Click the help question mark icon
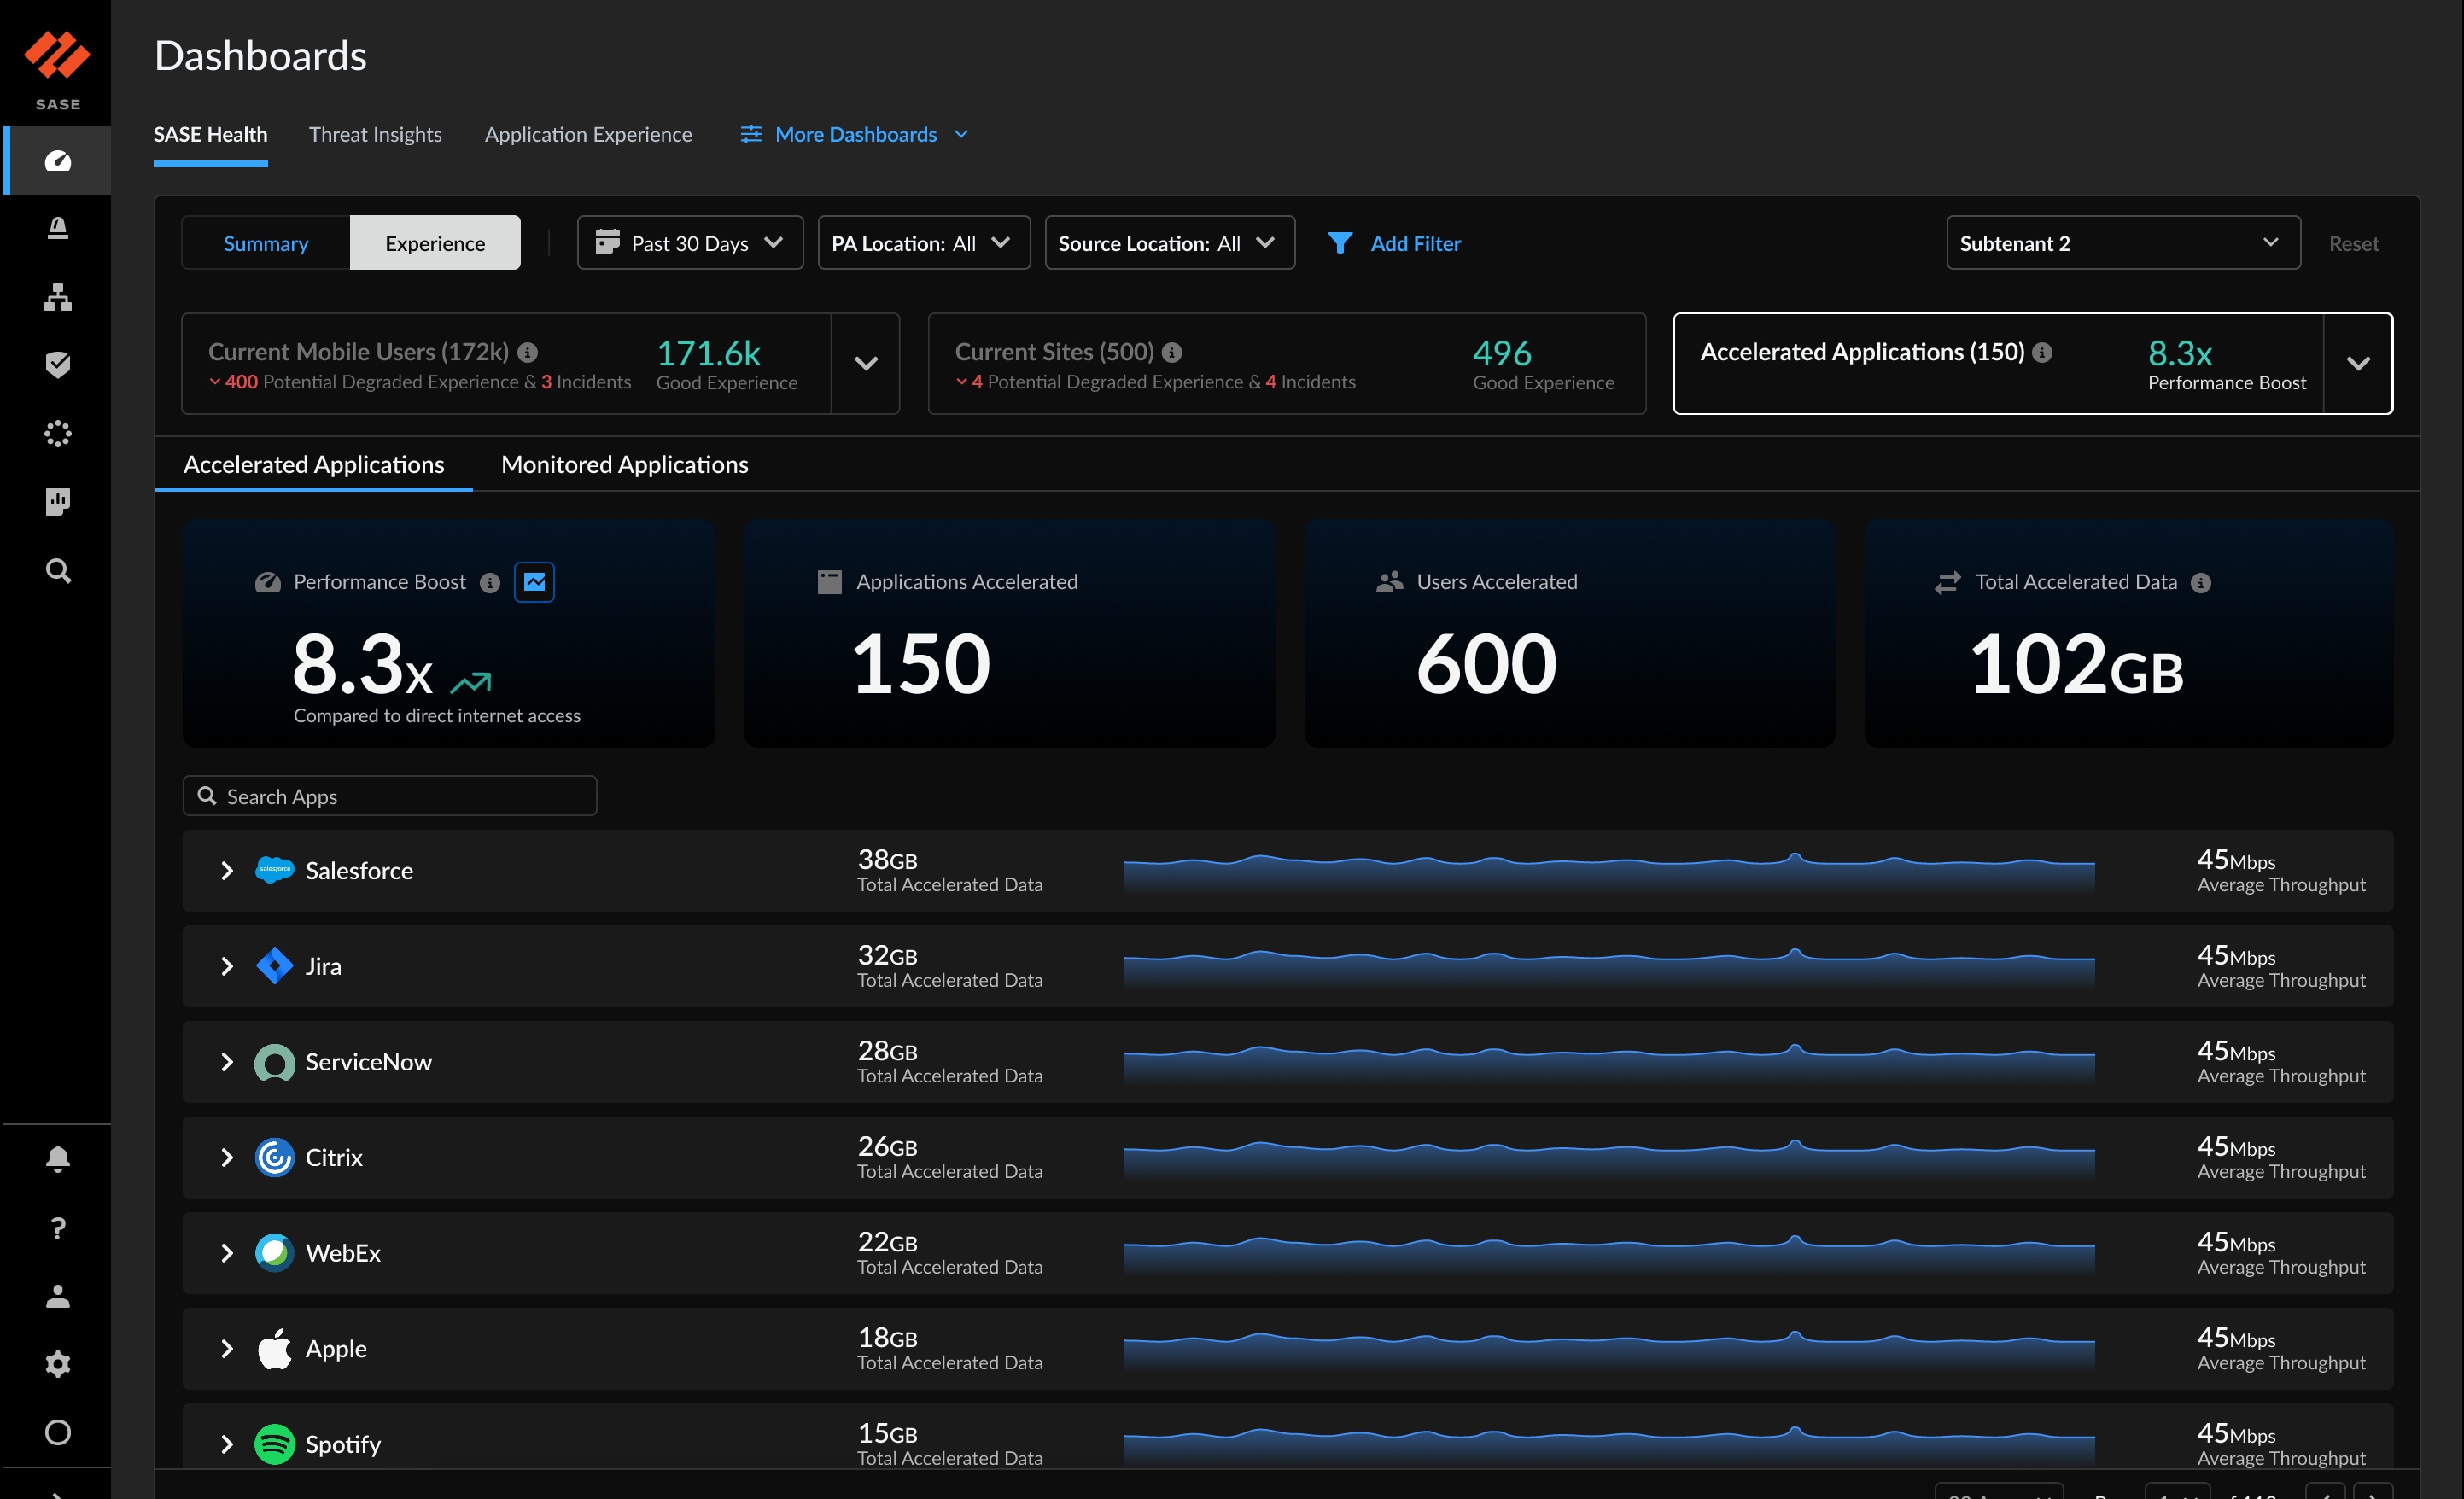2464x1499 pixels. (x=57, y=1228)
